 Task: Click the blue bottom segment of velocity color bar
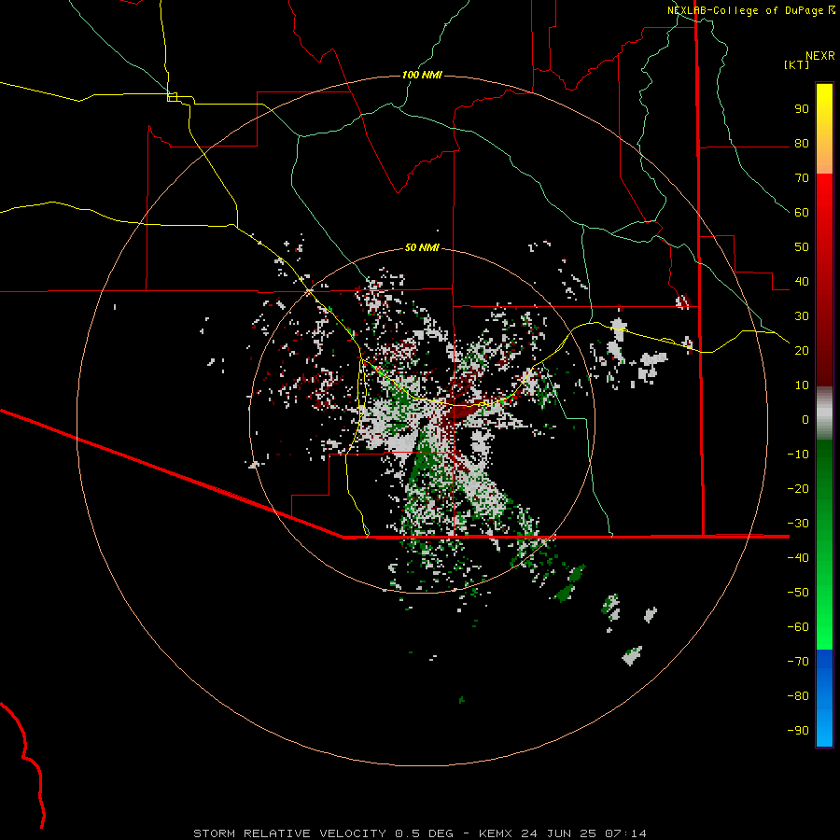pyautogui.click(x=824, y=698)
